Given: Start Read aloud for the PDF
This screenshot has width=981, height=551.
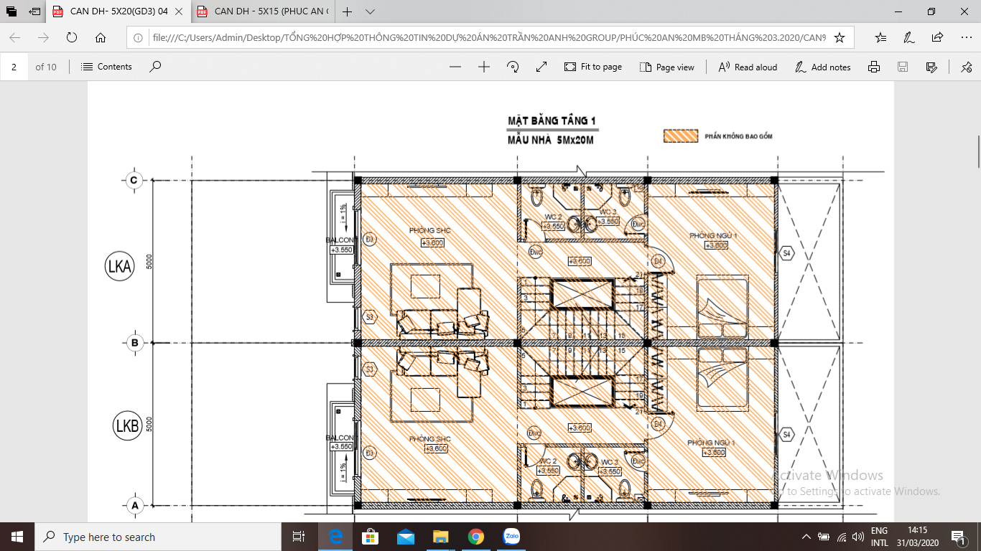Looking at the screenshot, I should click(x=748, y=67).
